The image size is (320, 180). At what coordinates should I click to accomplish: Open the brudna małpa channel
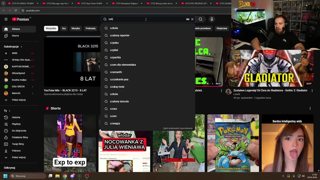(x=19, y=80)
